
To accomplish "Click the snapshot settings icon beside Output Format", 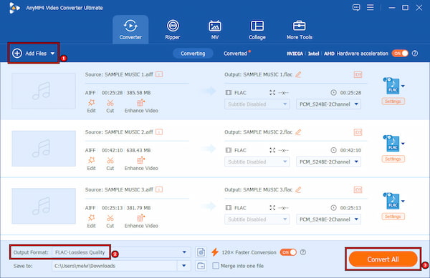I will pos(201,252).
